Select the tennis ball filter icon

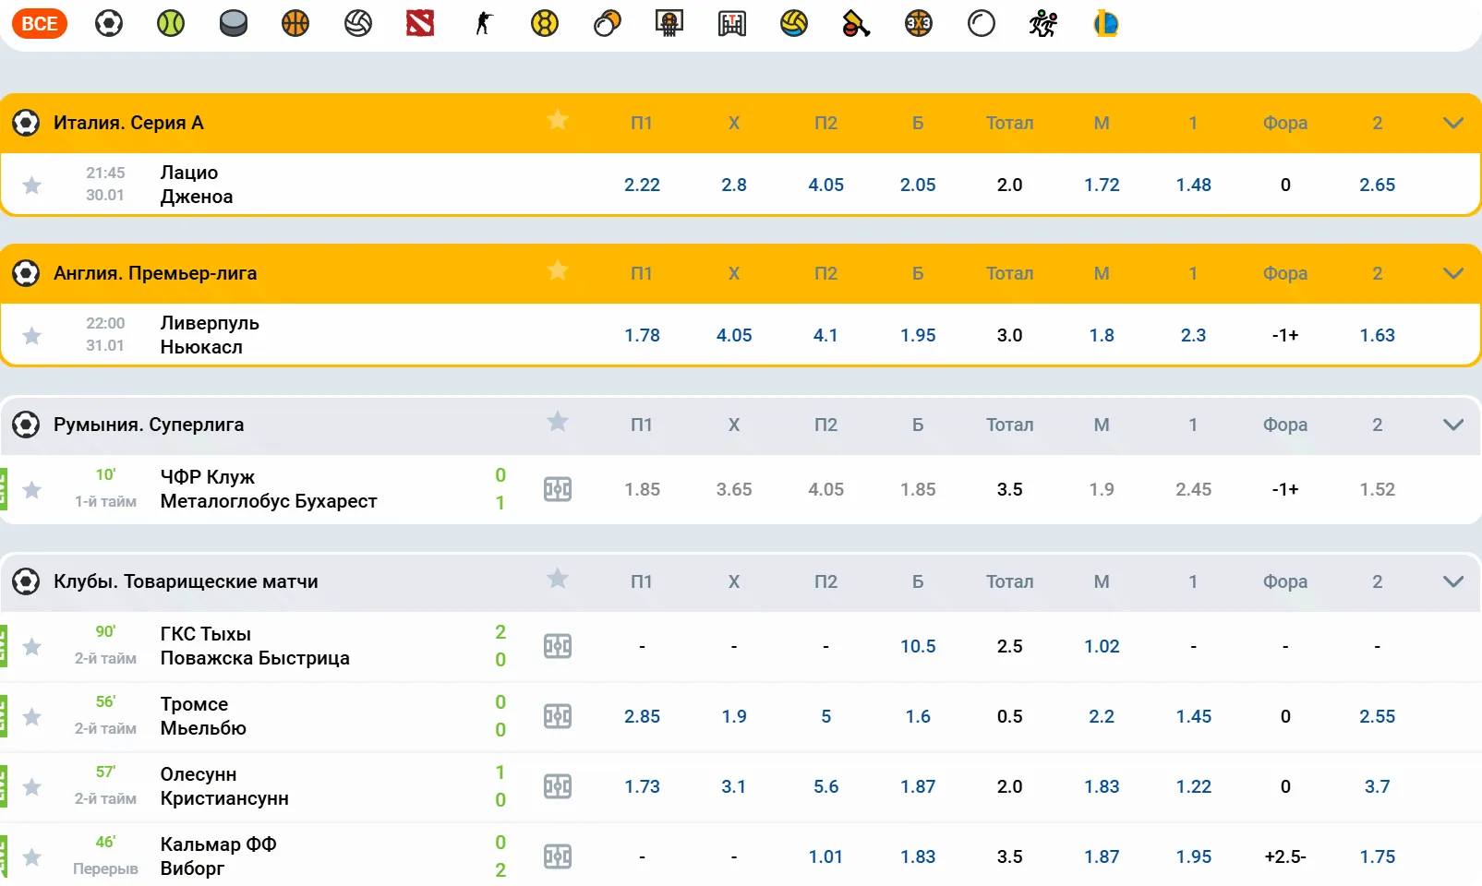click(x=171, y=23)
